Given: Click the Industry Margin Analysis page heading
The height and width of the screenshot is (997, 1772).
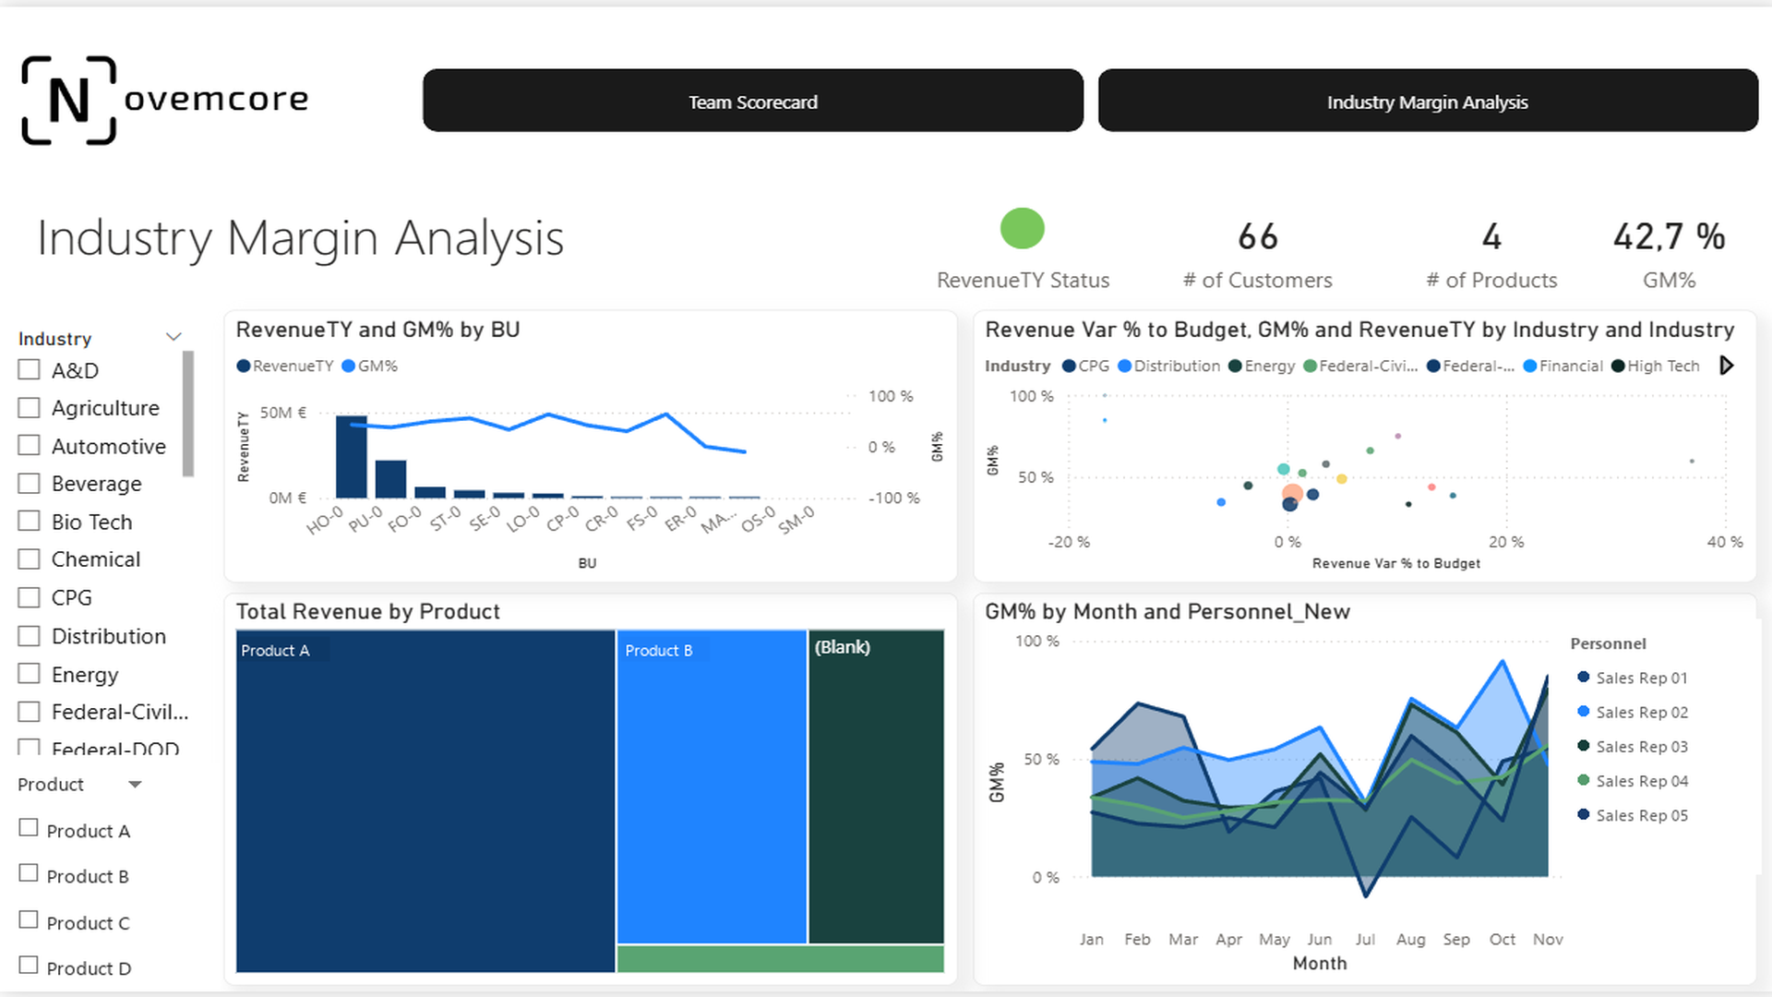Looking at the screenshot, I should (301, 238).
